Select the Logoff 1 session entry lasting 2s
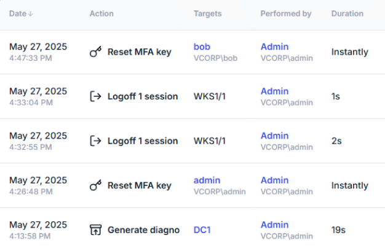Viewport: 385px width, 246px height. click(x=143, y=141)
